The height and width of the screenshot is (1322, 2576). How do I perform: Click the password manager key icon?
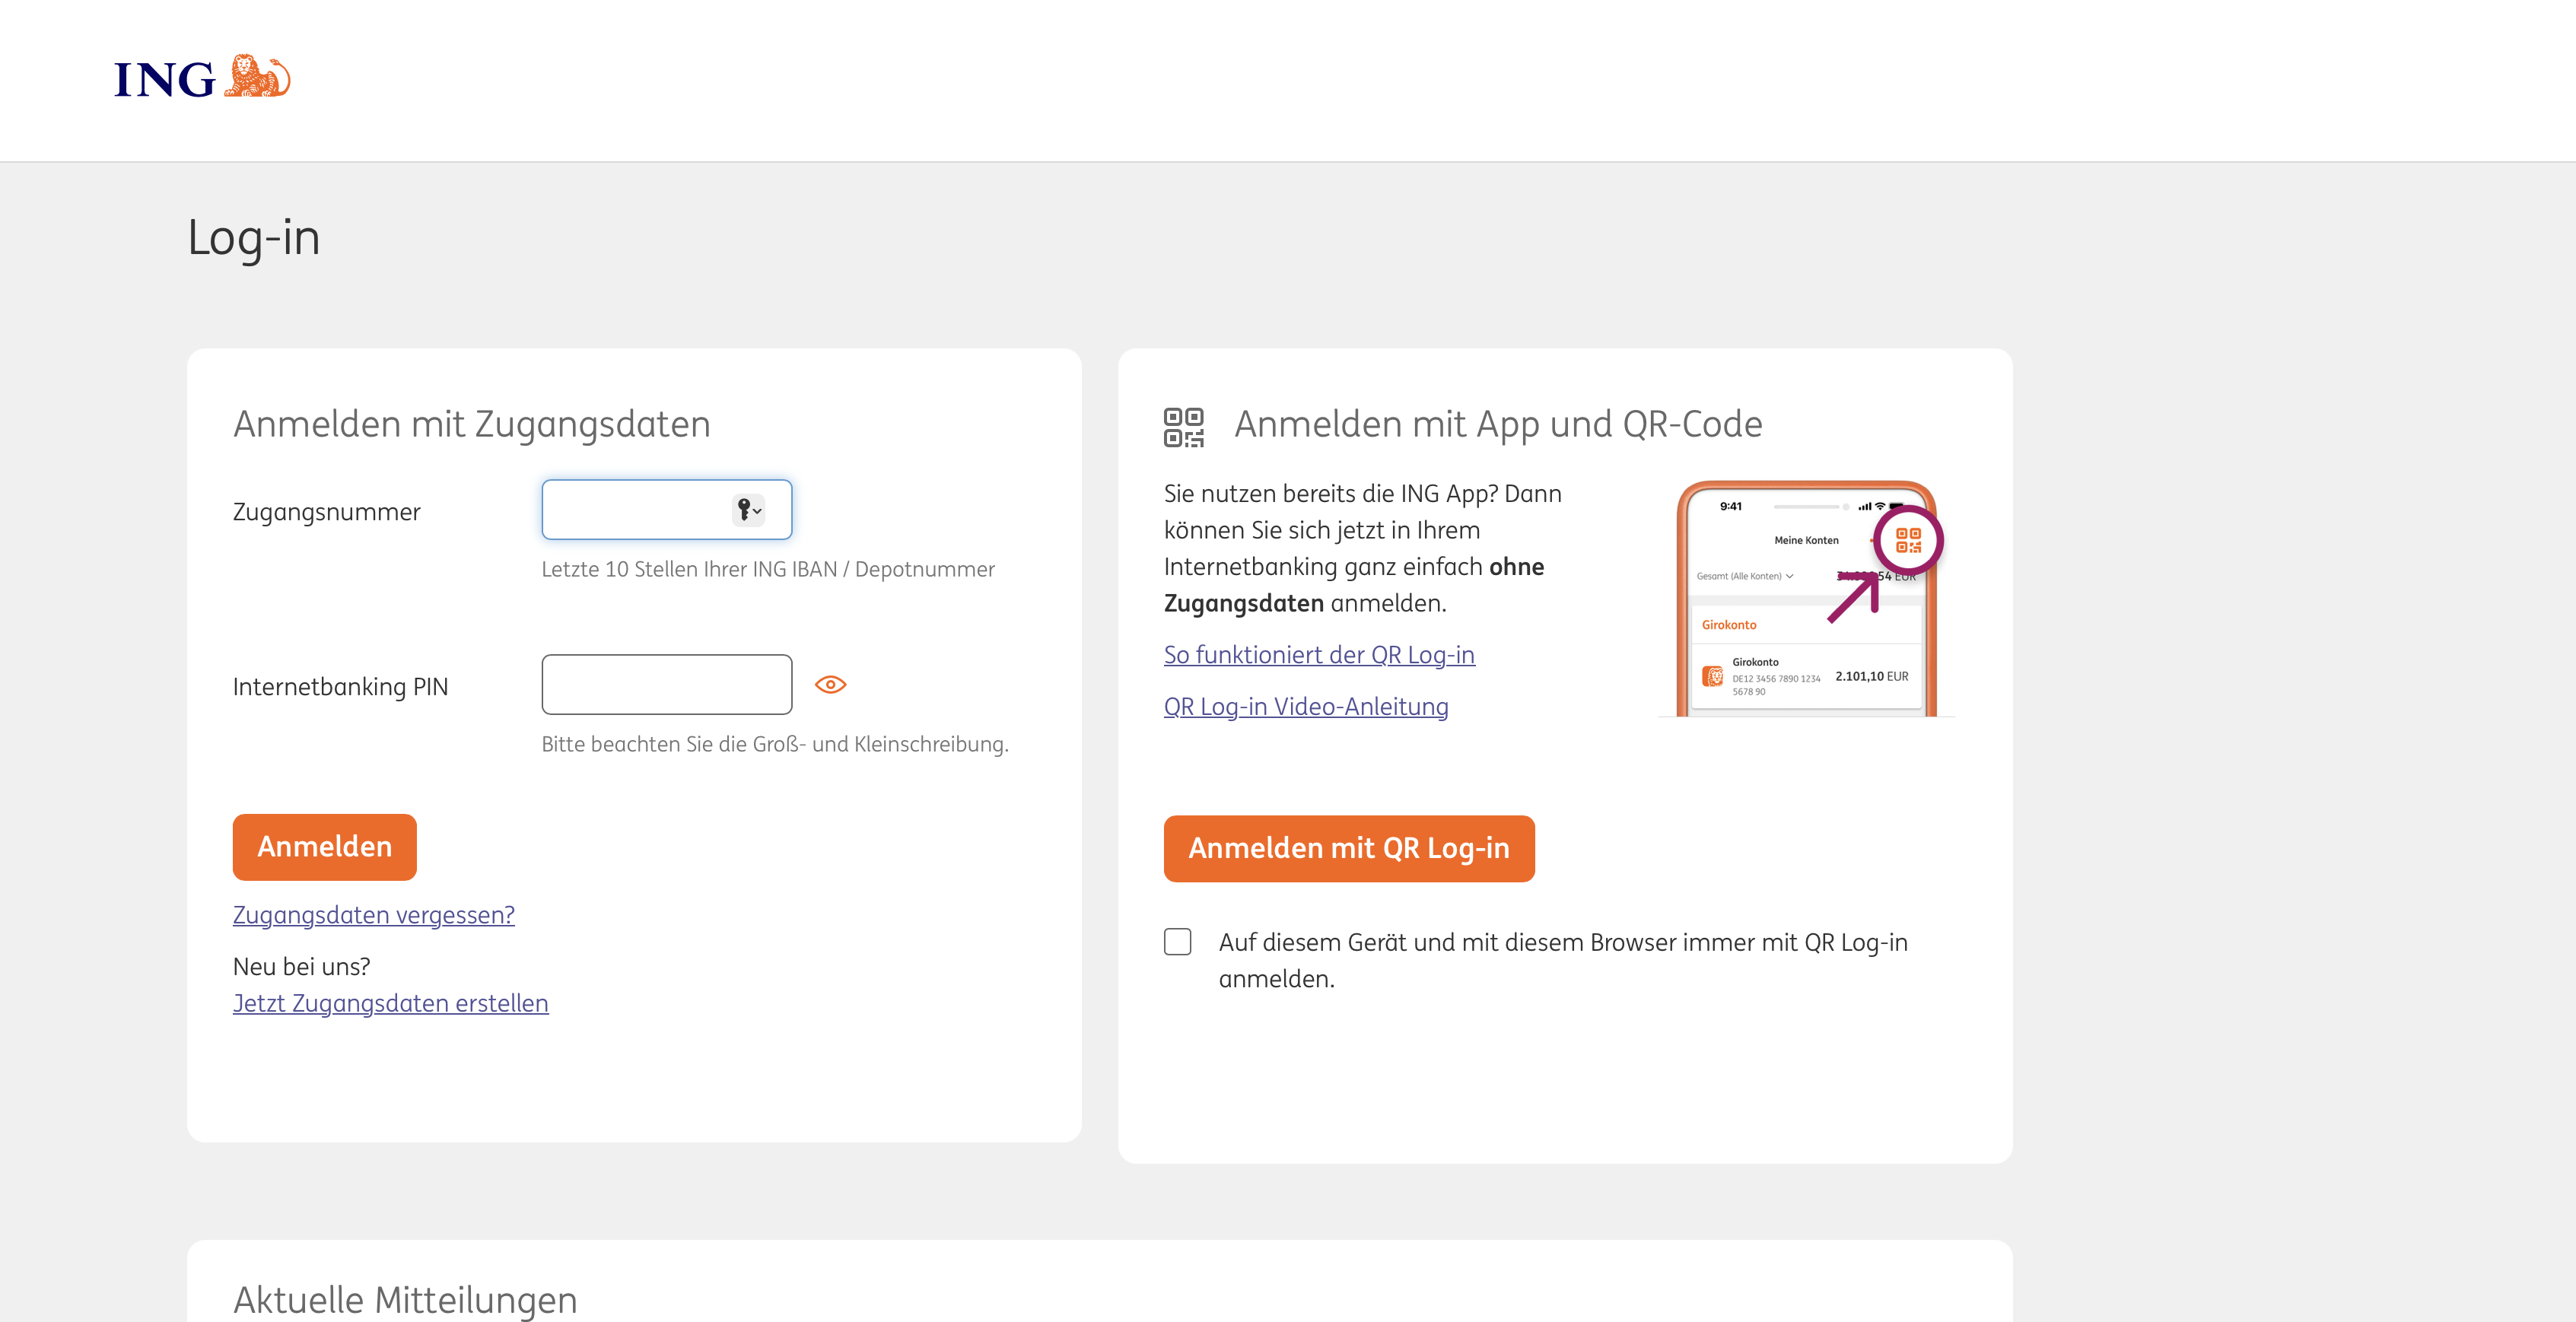747,510
